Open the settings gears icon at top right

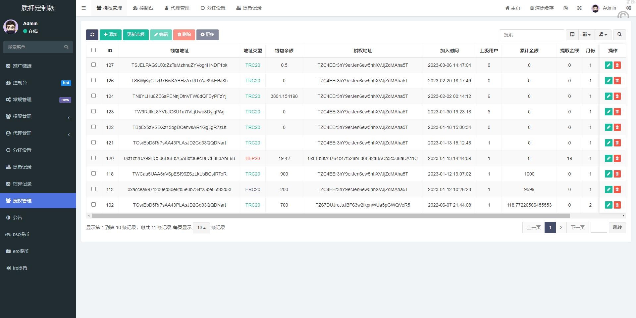(628, 8)
